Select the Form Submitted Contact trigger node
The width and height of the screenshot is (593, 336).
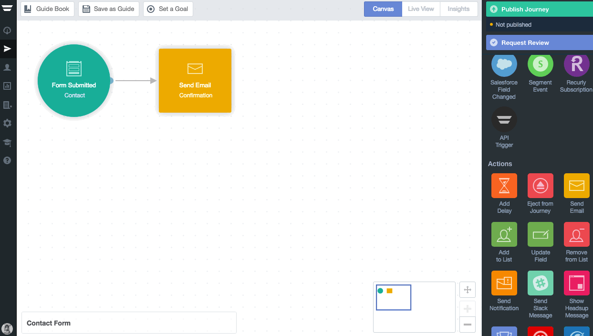pyautogui.click(x=74, y=81)
